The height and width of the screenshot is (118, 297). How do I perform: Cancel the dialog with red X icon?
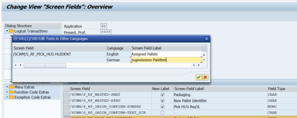click(x=205, y=77)
